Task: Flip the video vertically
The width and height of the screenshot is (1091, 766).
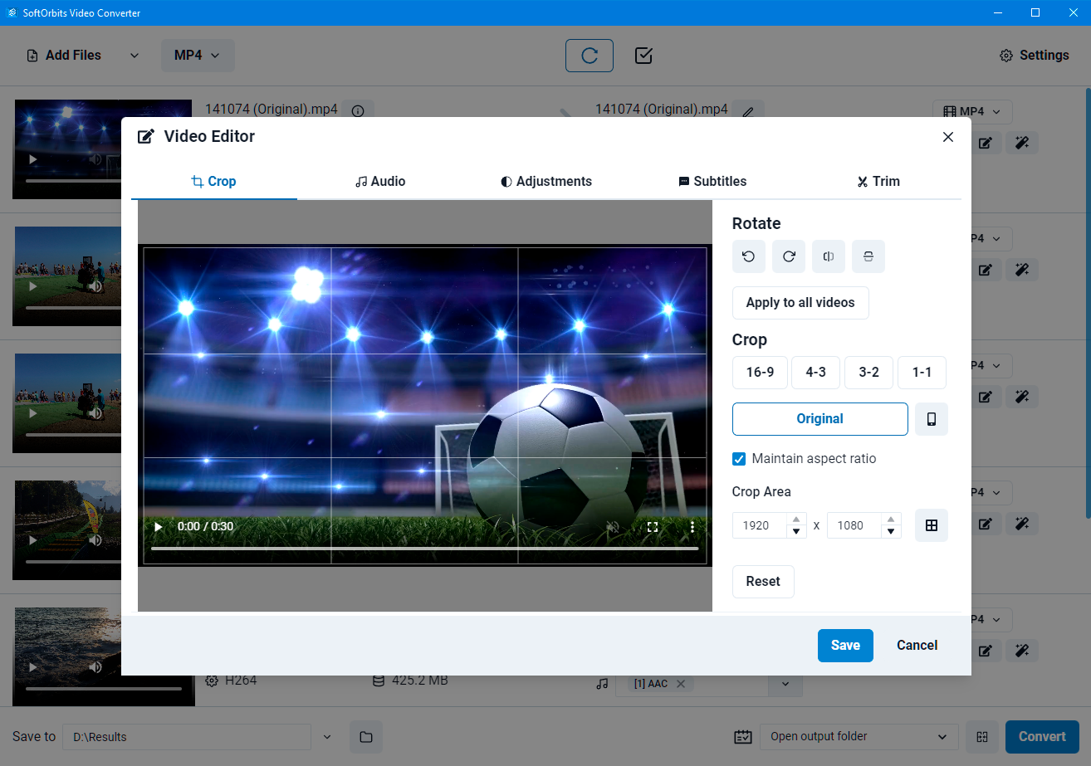Action: click(868, 256)
